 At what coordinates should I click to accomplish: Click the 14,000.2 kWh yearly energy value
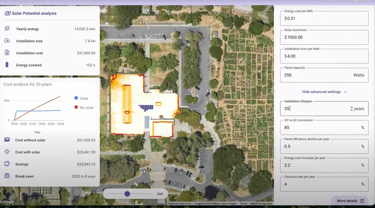coord(85,29)
